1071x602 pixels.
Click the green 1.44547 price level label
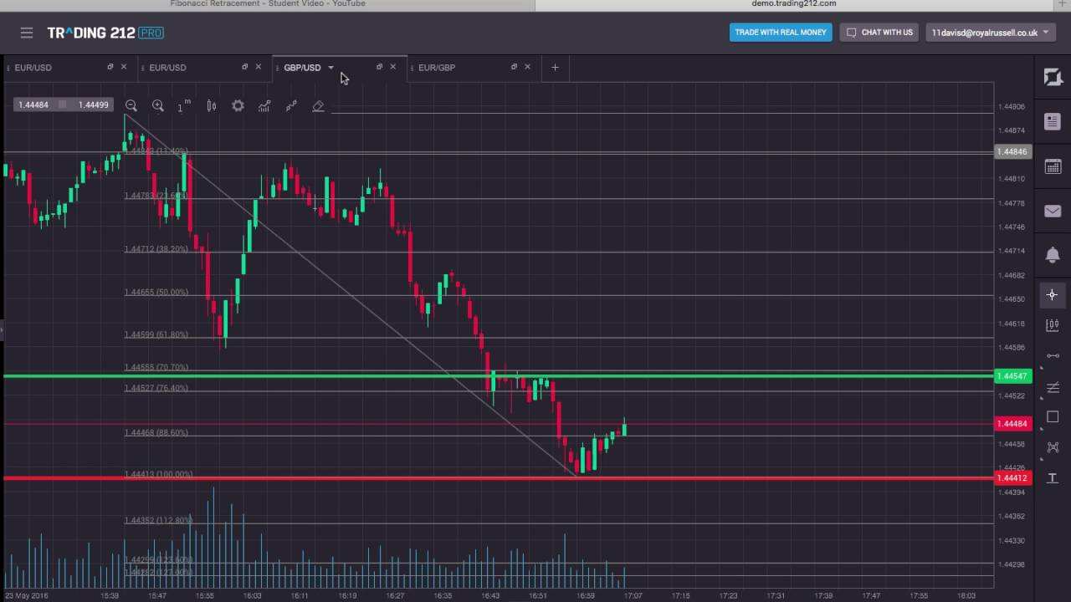point(1012,376)
